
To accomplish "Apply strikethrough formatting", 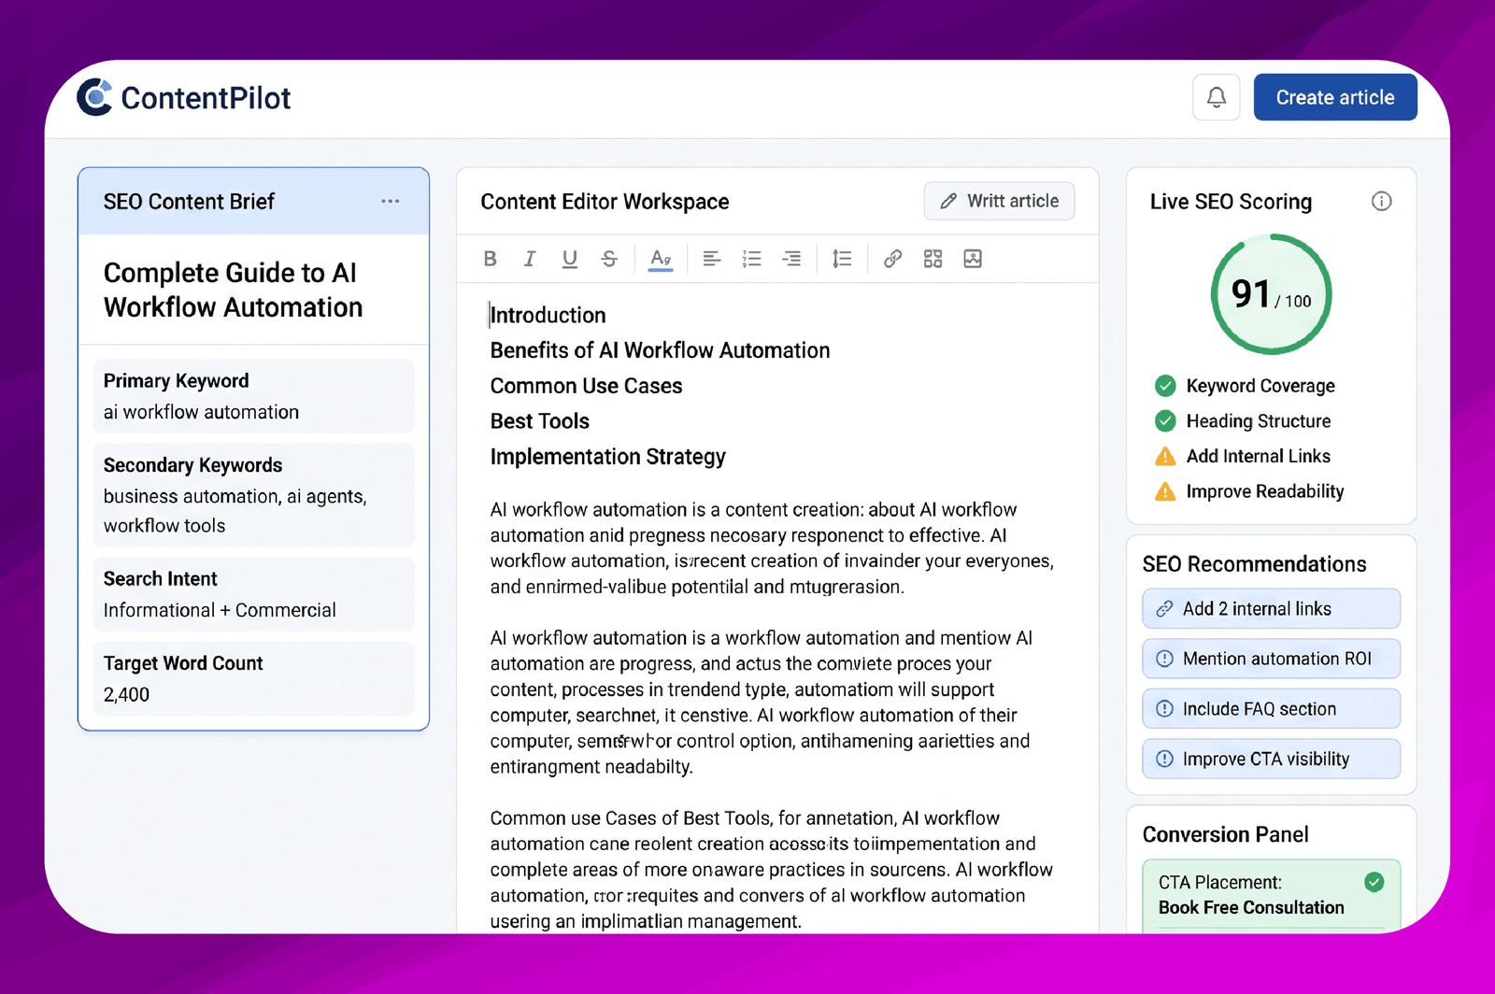I will pyautogui.click(x=609, y=259).
